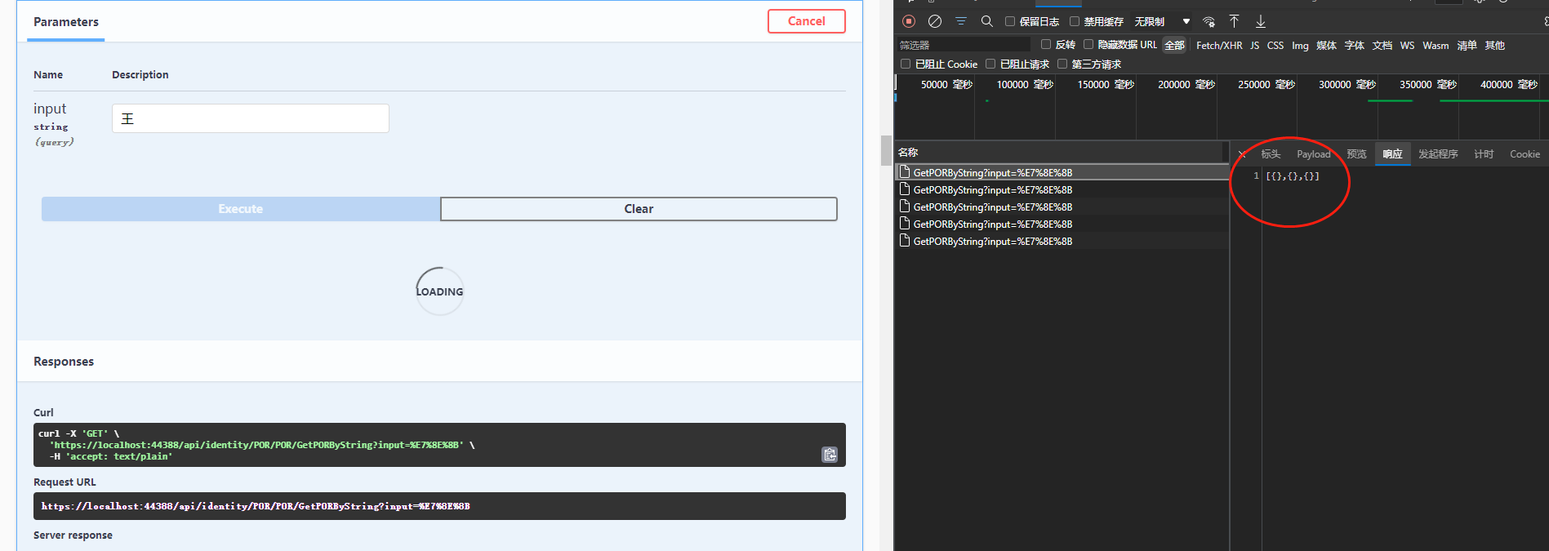Switch to the Payload tab
Image resolution: width=1549 pixels, height=551 pixels.
[x=1313, y=154]
